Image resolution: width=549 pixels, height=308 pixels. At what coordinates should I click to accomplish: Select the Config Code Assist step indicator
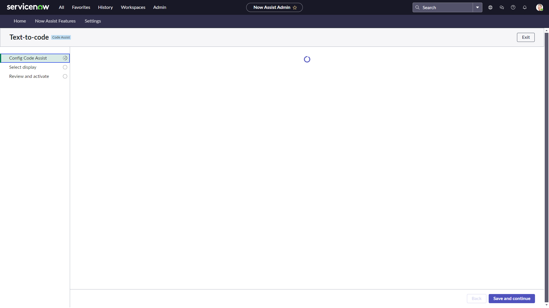(x=65, y=58)
